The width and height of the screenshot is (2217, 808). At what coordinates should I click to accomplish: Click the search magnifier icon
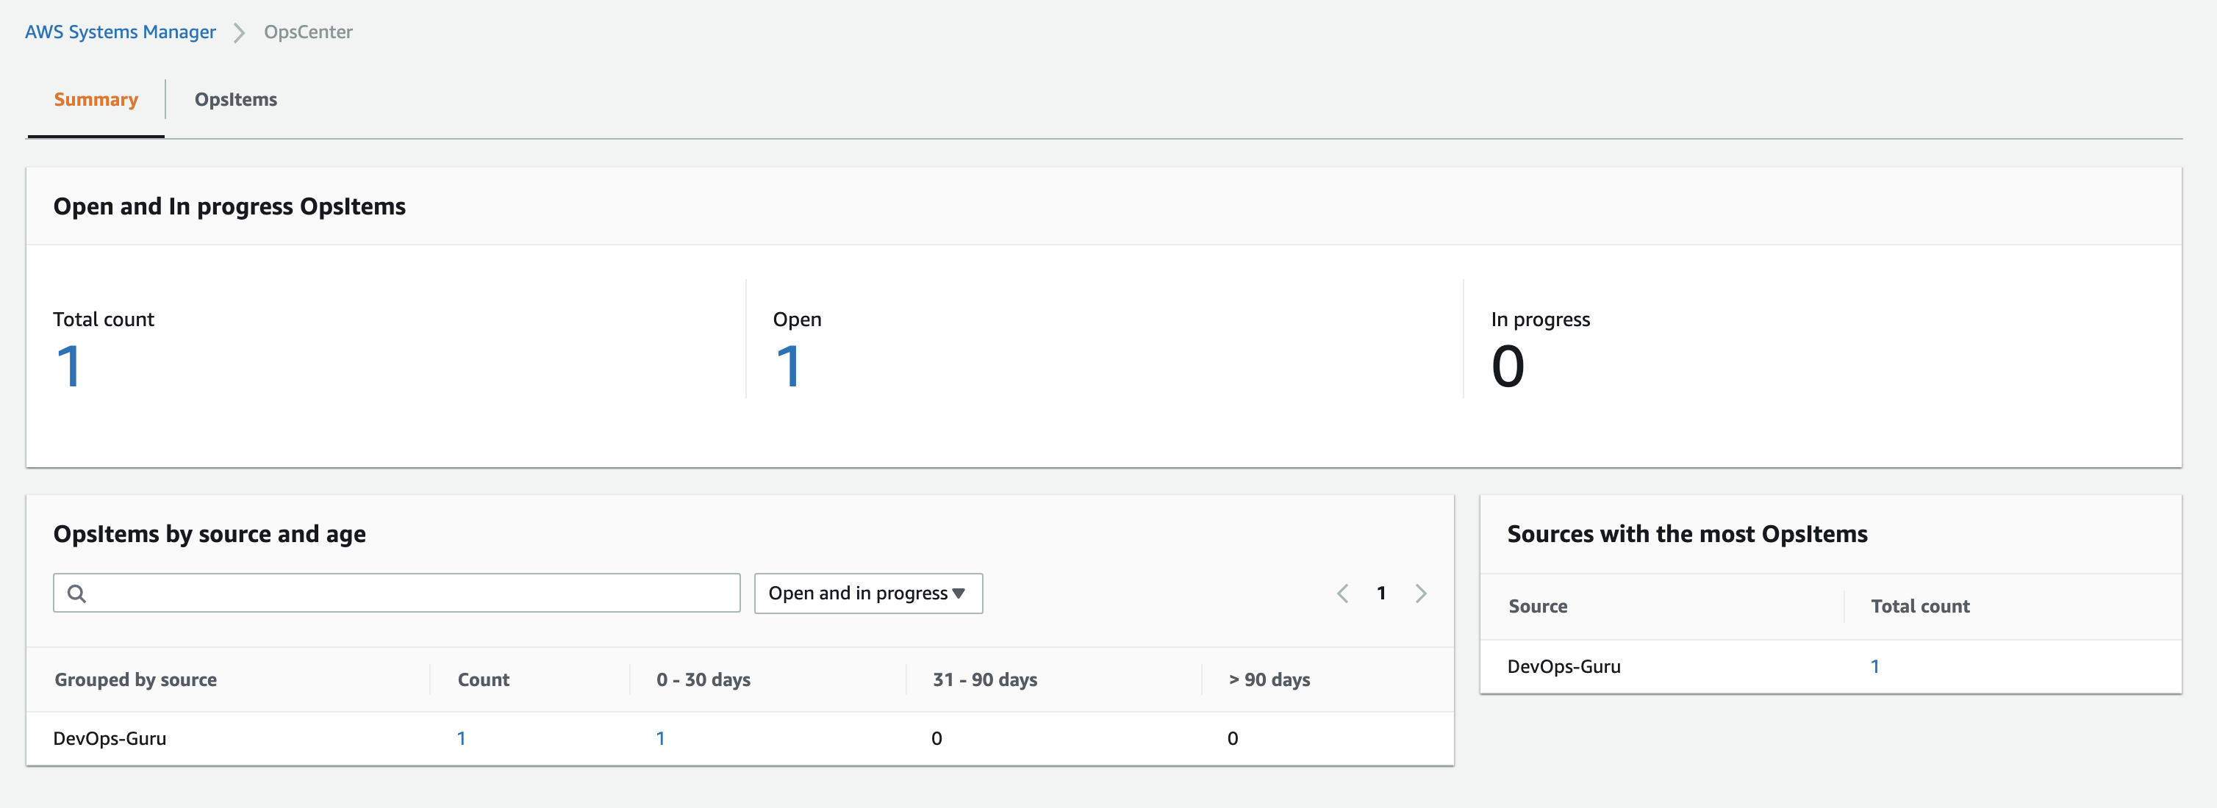pyautogui.click(x=76, y=593)
